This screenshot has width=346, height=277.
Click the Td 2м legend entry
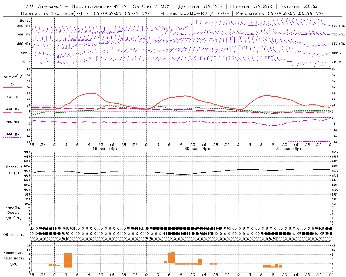coord(12,97)
